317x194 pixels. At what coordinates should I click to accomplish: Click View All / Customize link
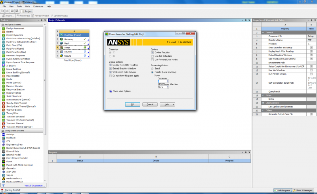point(34,186)
